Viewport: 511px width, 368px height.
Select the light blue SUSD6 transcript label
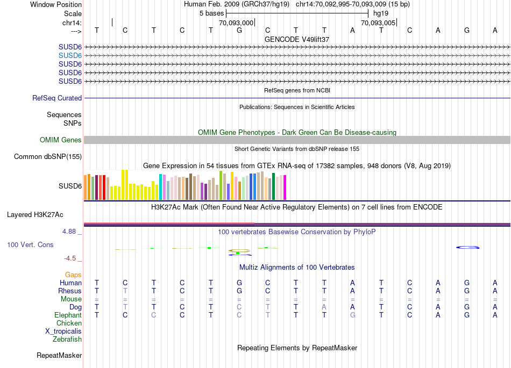(70, 56)
